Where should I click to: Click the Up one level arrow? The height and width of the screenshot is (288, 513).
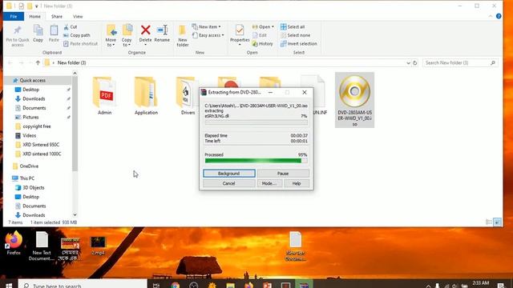(38, 62)
